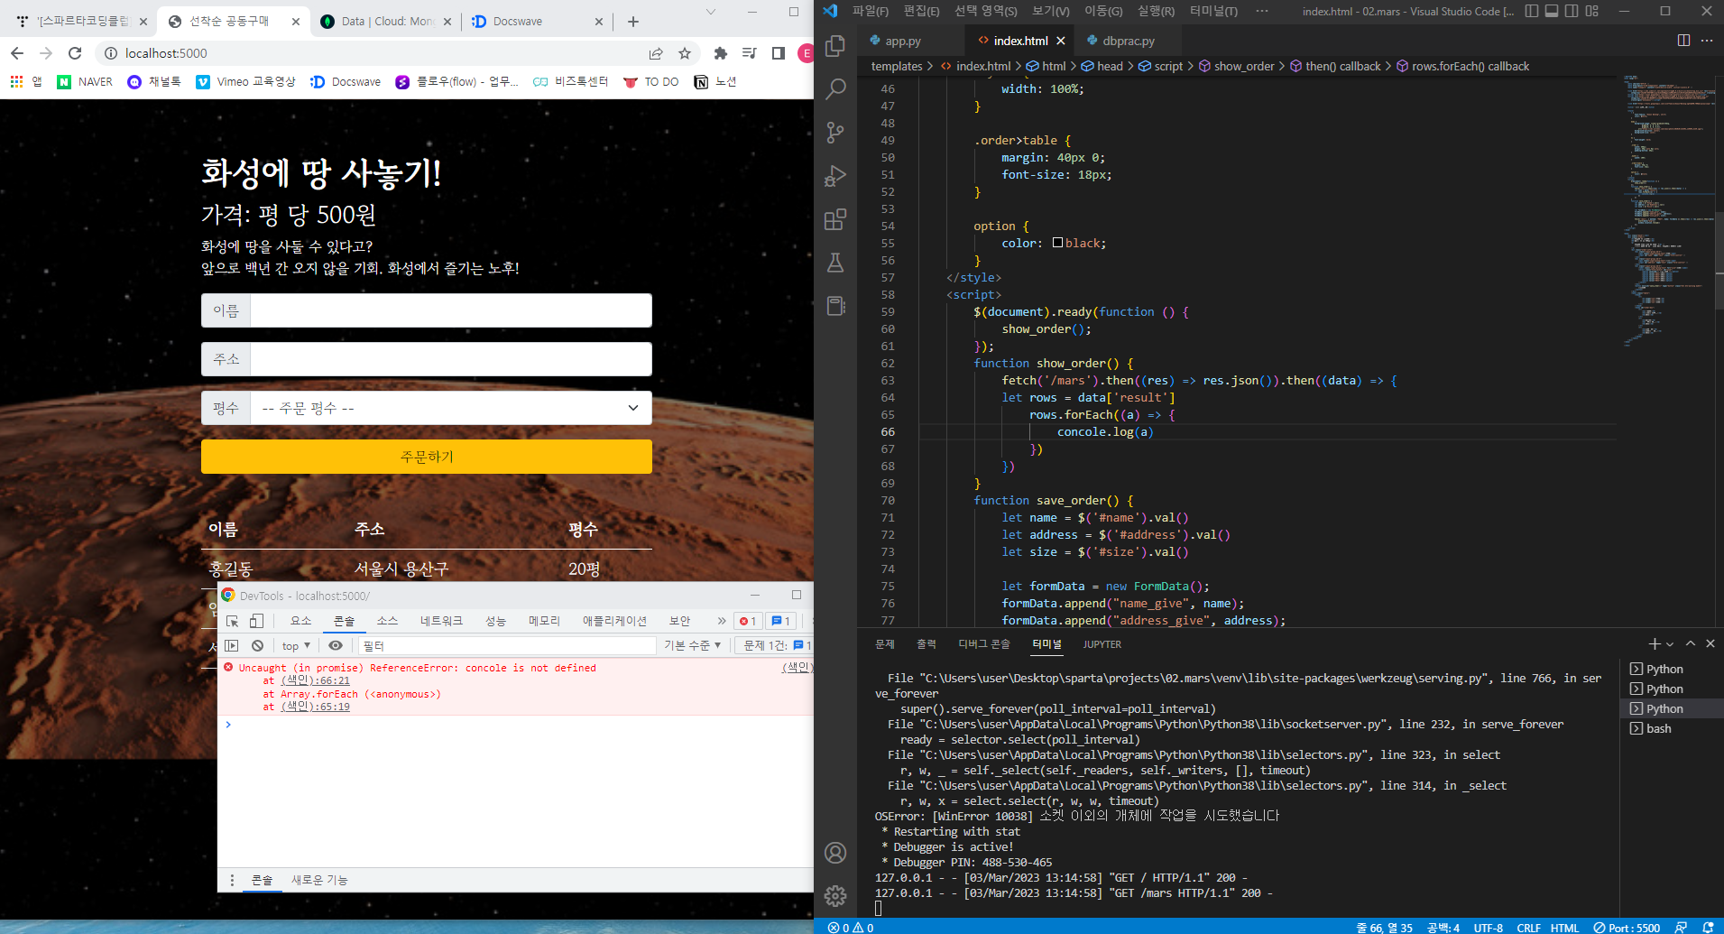Open VS Code notifications bell

(1708, 927)
